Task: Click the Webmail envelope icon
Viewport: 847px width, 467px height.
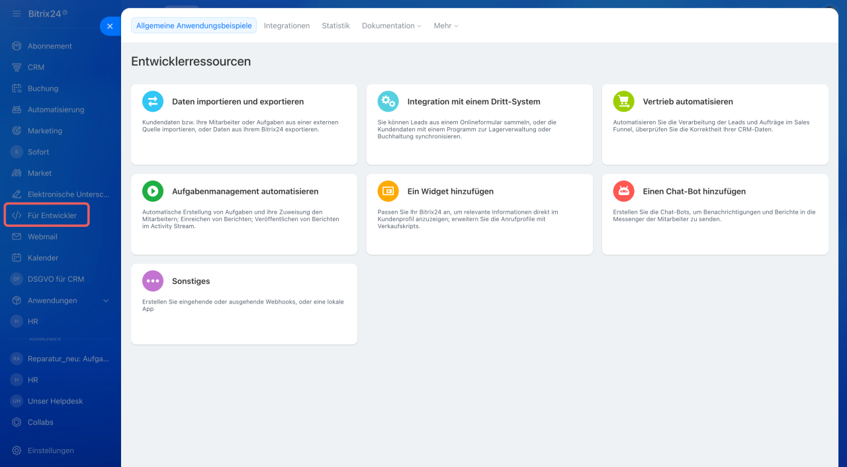Action: 17,237
